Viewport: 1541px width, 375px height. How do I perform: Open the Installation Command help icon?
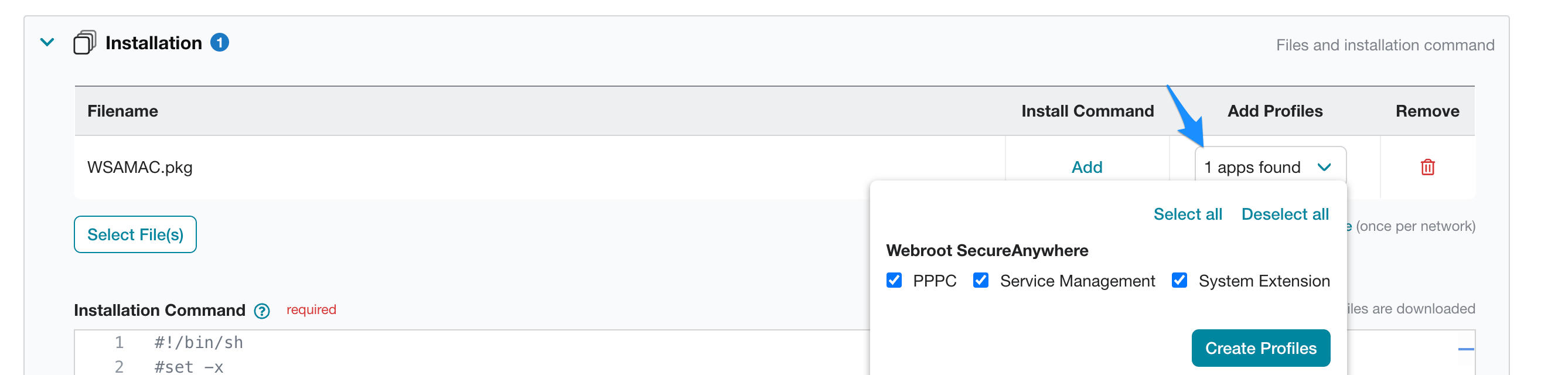click(261, 311)
